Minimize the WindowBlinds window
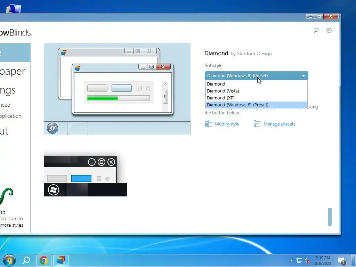The image size is (356, 267). (310, 16)
